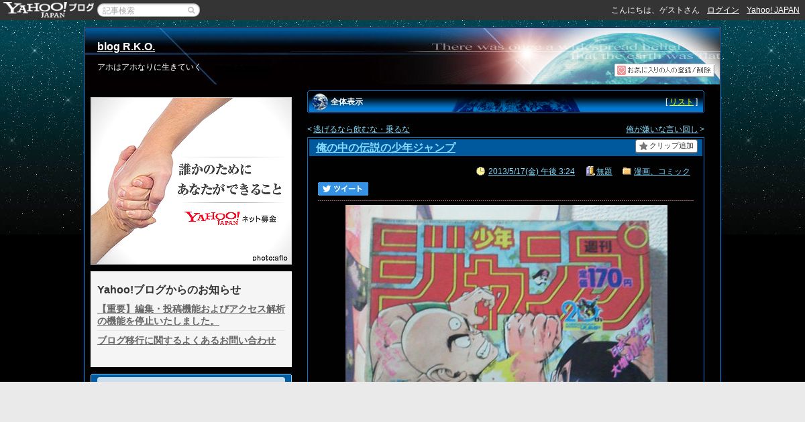Click the Yahoo! ネット募金 handshake banner
The image size is (805, 422).
pos(191,181)
